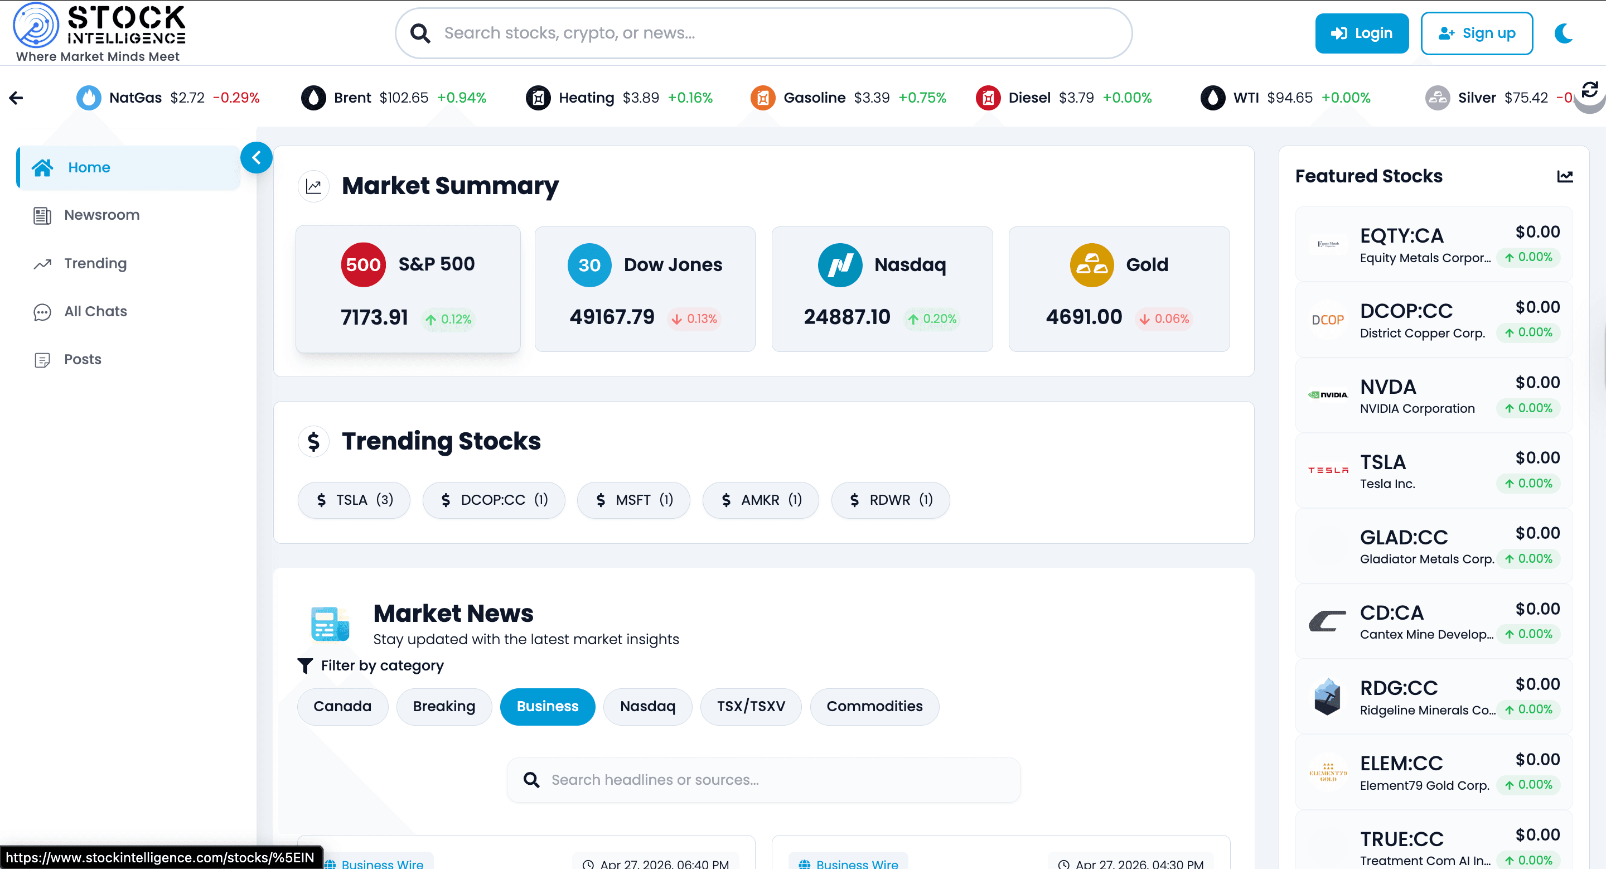Click the Sign up button
Viewport: 1606px width, 869px height.
click(1476, 33)
